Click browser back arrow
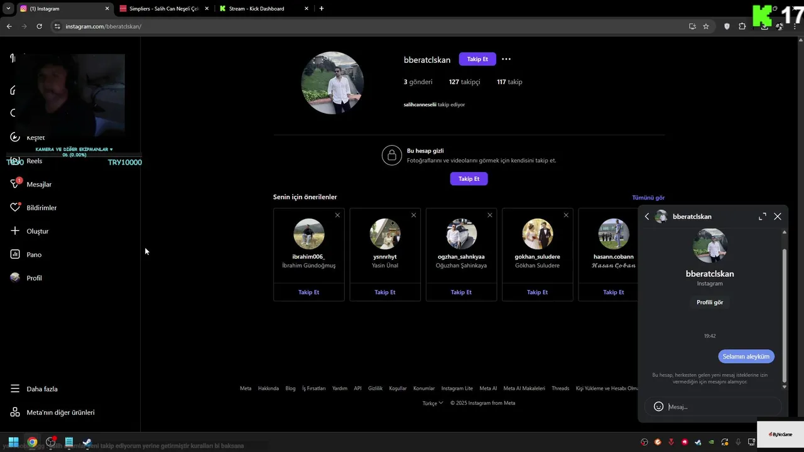The image size is (804, 452). [9, 26]
